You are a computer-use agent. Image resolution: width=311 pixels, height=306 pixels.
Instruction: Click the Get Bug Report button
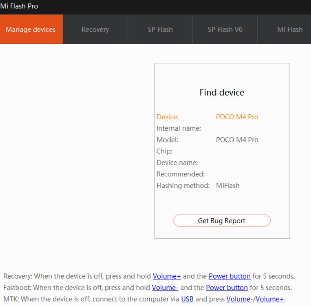pos(222,221)
